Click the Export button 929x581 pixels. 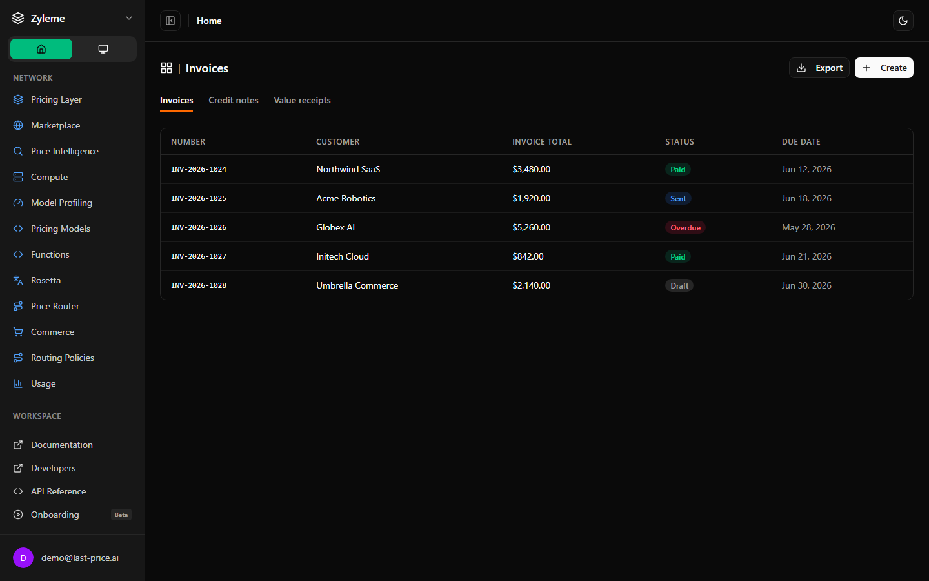pyautogui.click(x=819, y=68)
